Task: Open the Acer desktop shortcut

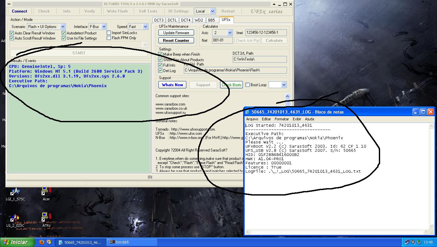Action: pos(46,194)
